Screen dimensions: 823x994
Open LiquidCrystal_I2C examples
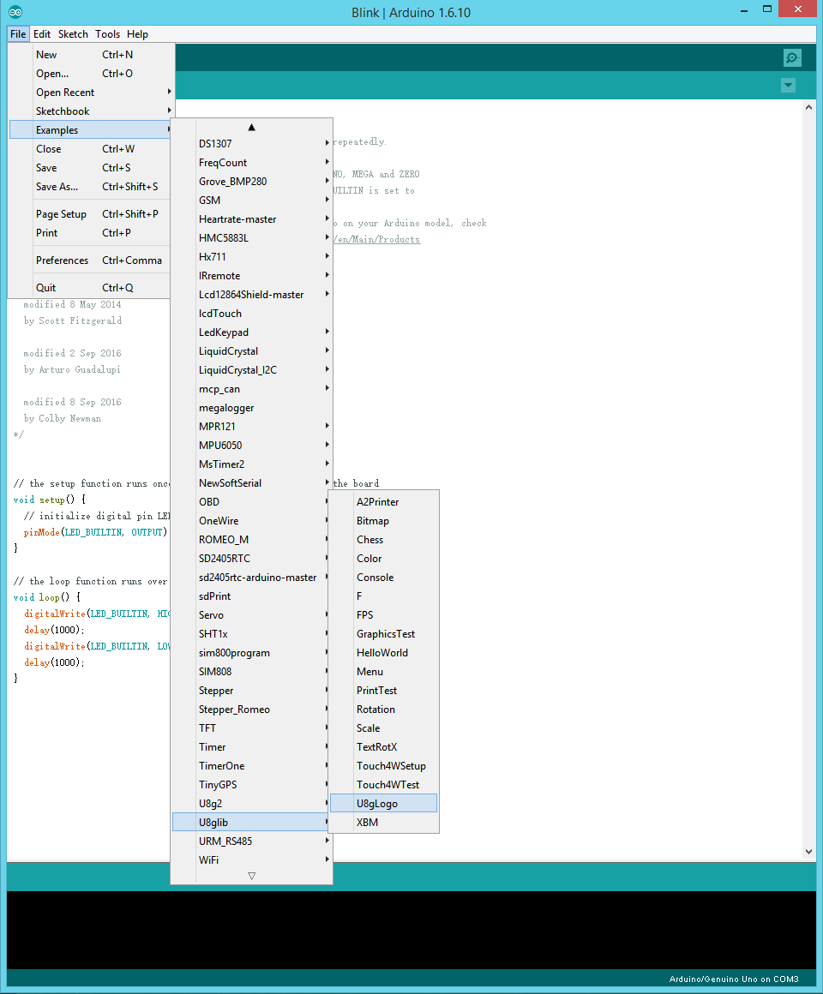point(252,370)
